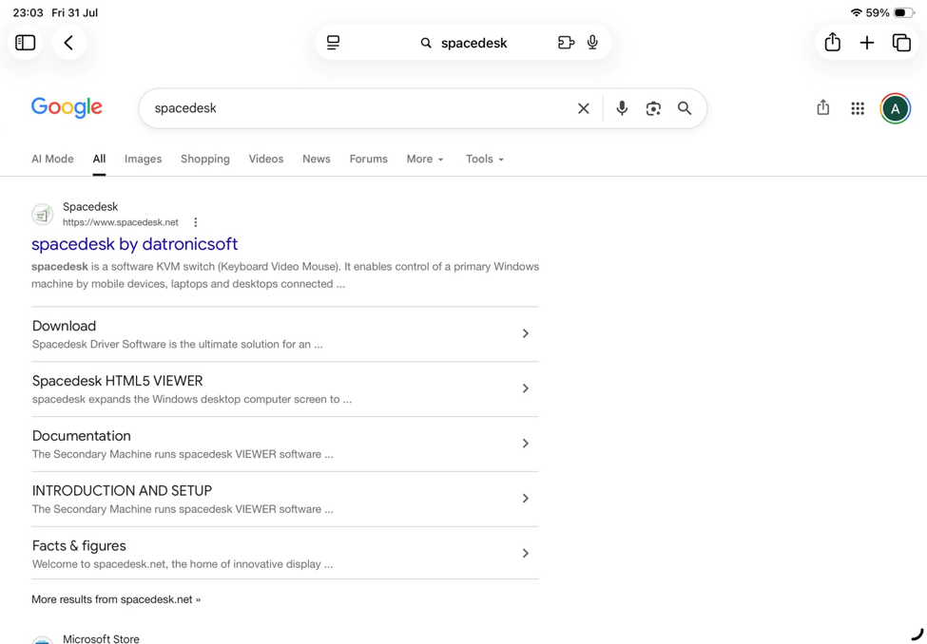Open the Facts & figures chevron
Viewport: 927px width, 644px height.
click(525, 553)
